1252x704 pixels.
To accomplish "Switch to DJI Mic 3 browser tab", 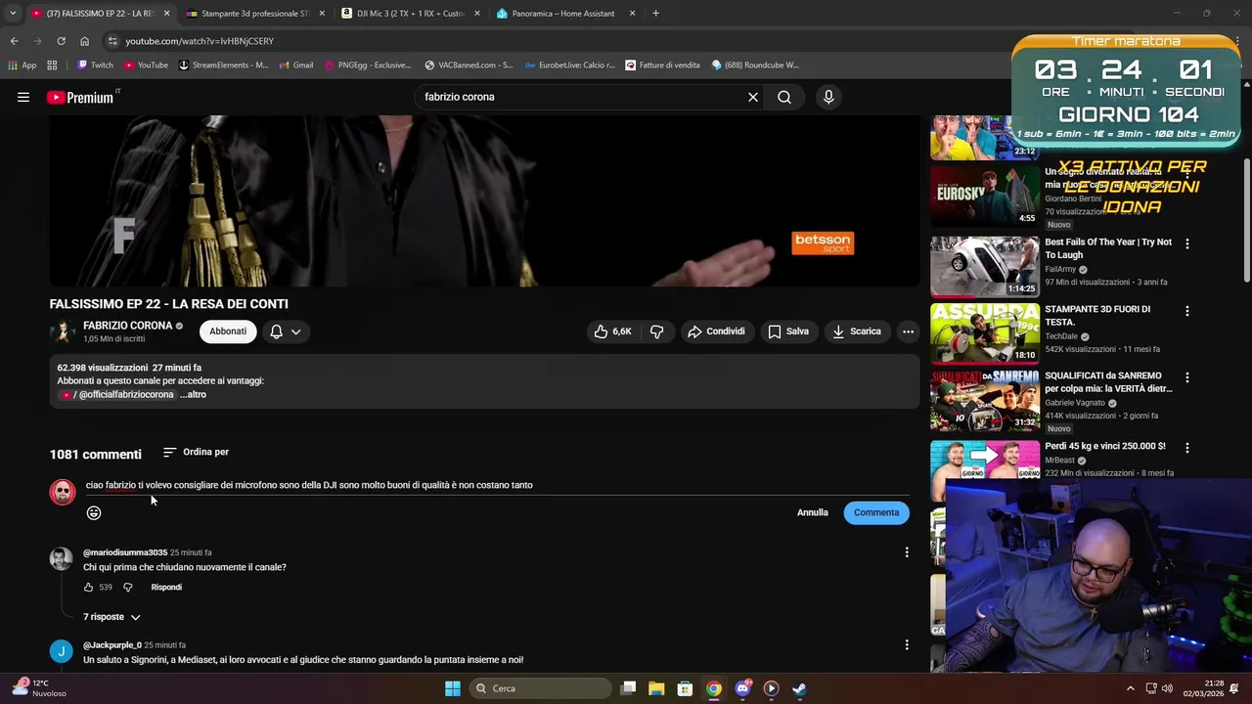I will tap(411, 14).
